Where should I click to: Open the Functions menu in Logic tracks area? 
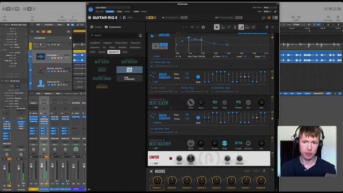coord(49,25)
